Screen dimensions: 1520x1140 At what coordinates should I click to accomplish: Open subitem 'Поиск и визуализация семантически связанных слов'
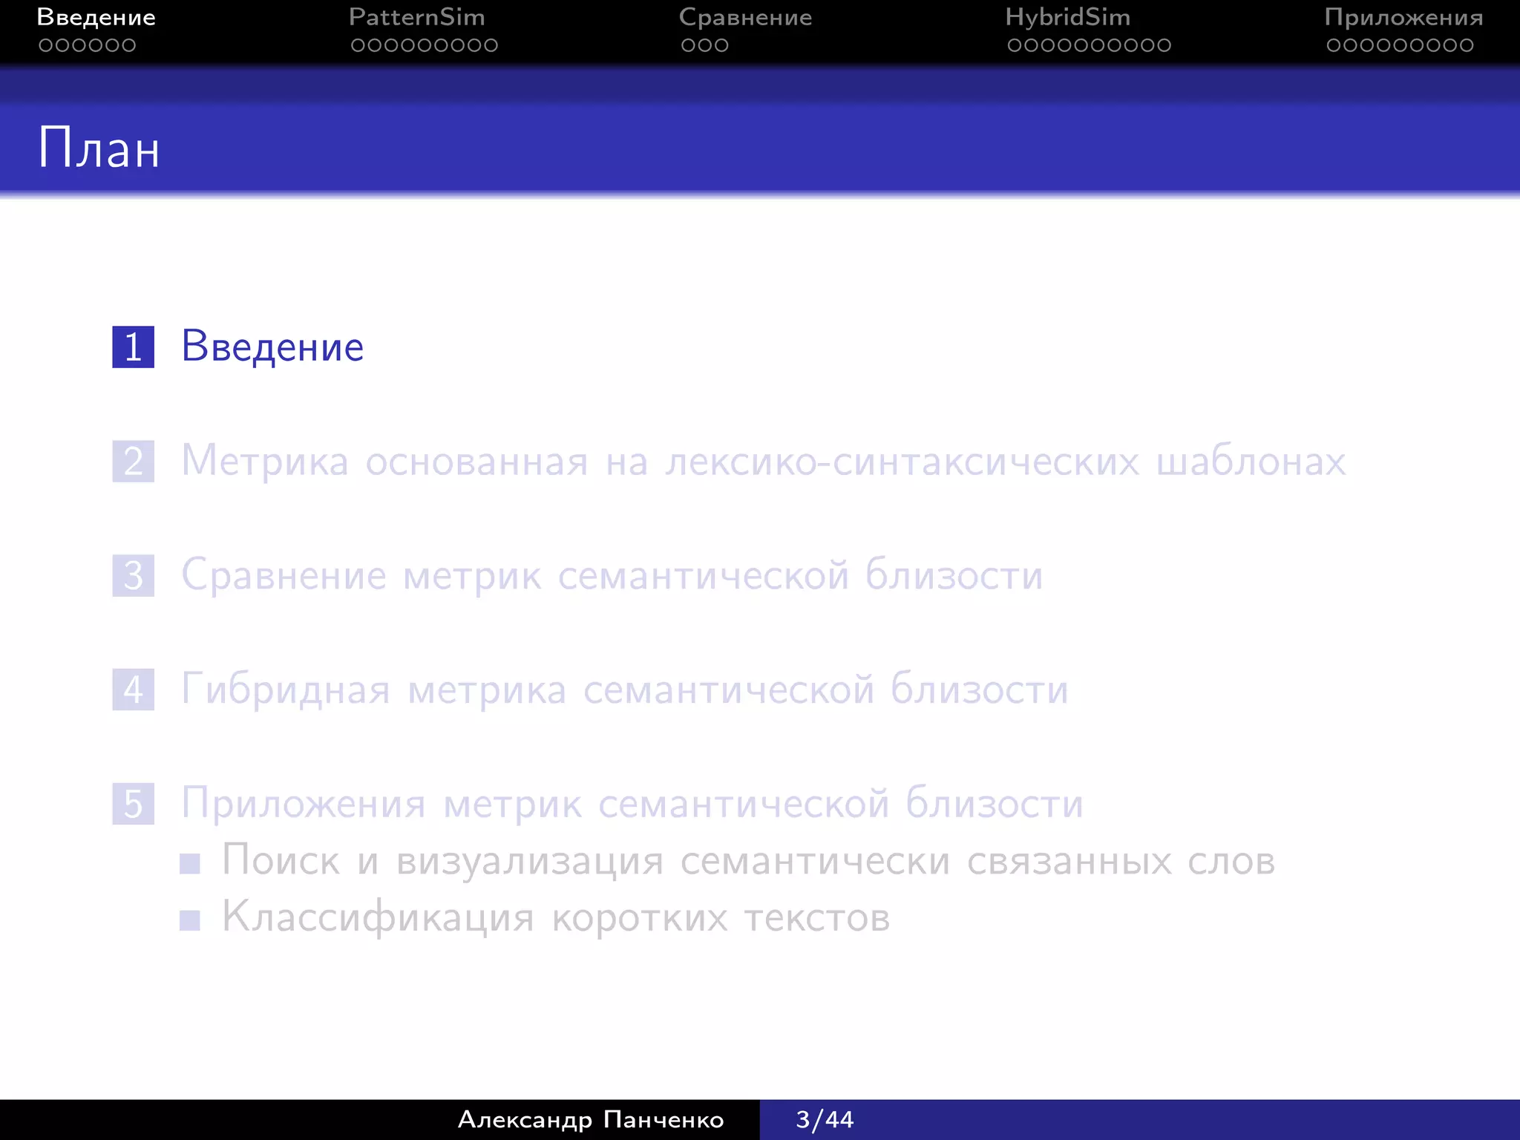749,861
